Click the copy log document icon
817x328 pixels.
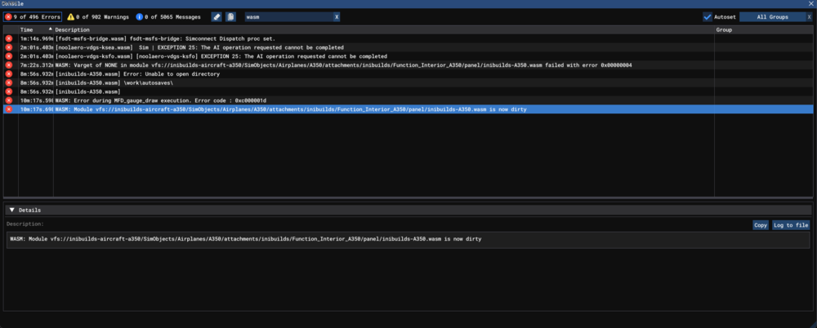click(231, 17)
